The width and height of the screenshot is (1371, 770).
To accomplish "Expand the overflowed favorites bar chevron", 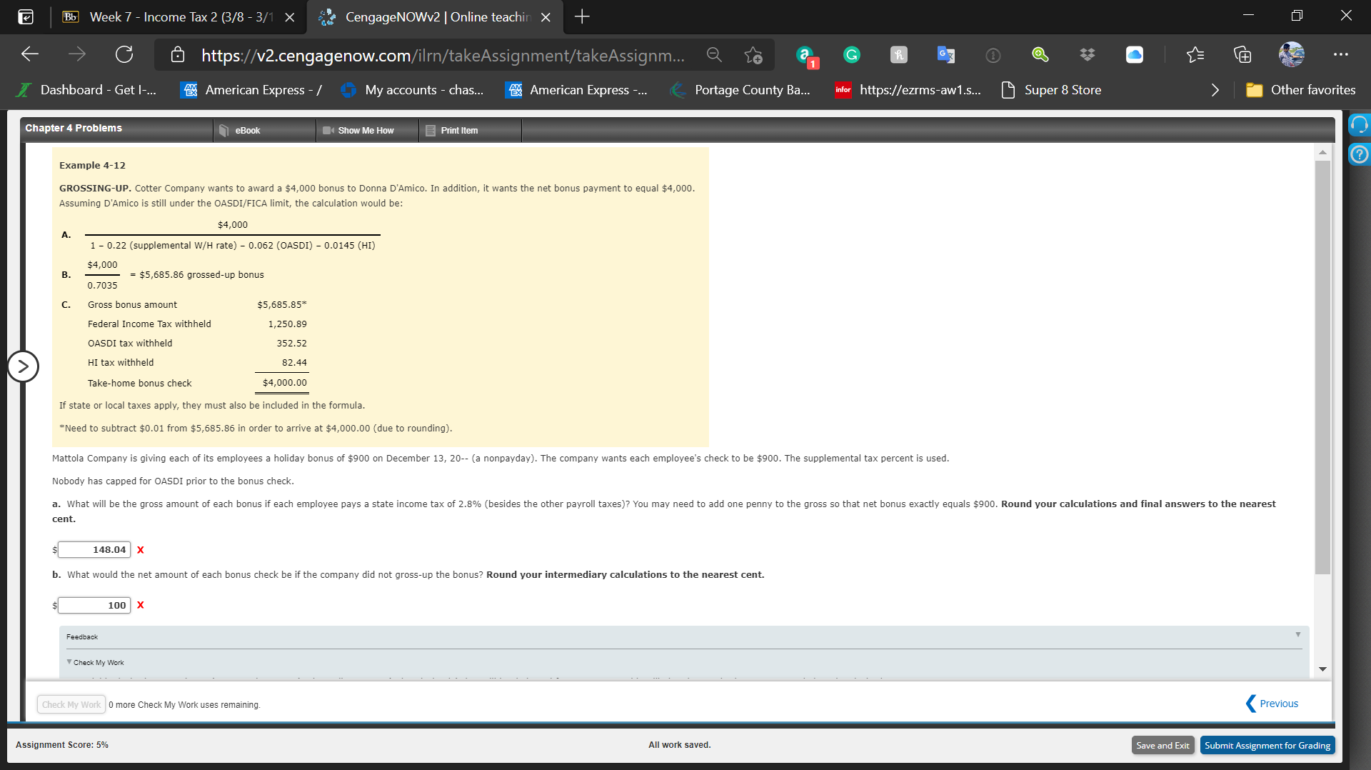I will (1215, 90).
